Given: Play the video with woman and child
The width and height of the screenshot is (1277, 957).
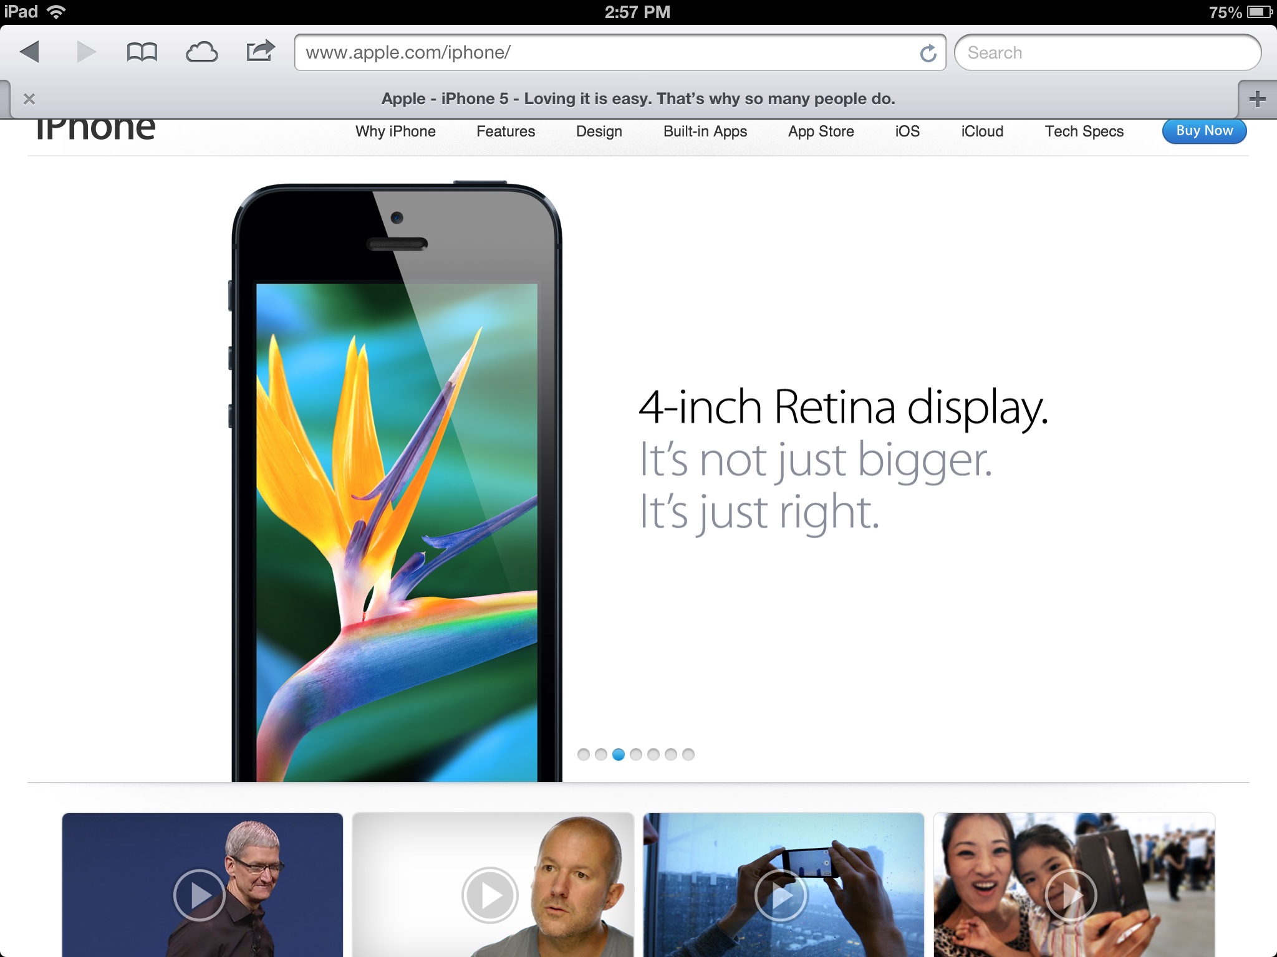Looking at the screenshot, I should click(x=1071, y=895).
